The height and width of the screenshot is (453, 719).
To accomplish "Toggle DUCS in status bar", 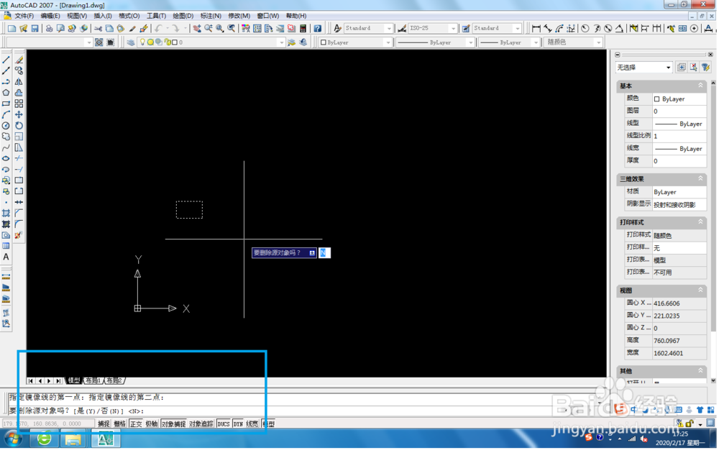I will click(x=224, y=424).
